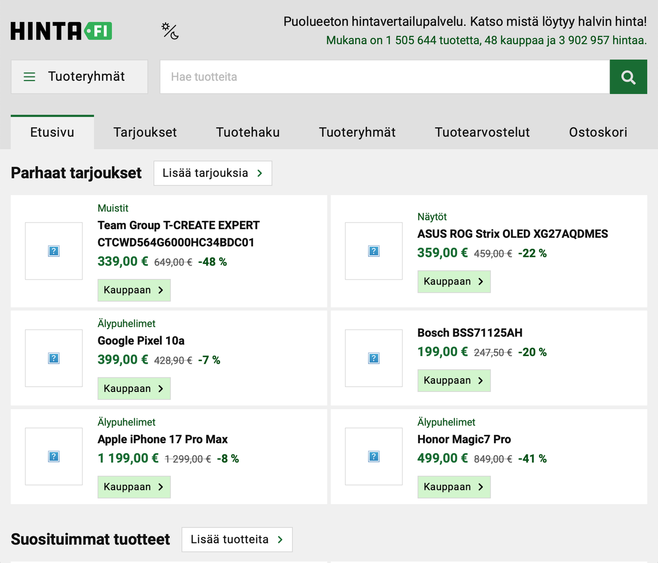
Task: Open the Muistit category link
Action: [x=113, y=208]
